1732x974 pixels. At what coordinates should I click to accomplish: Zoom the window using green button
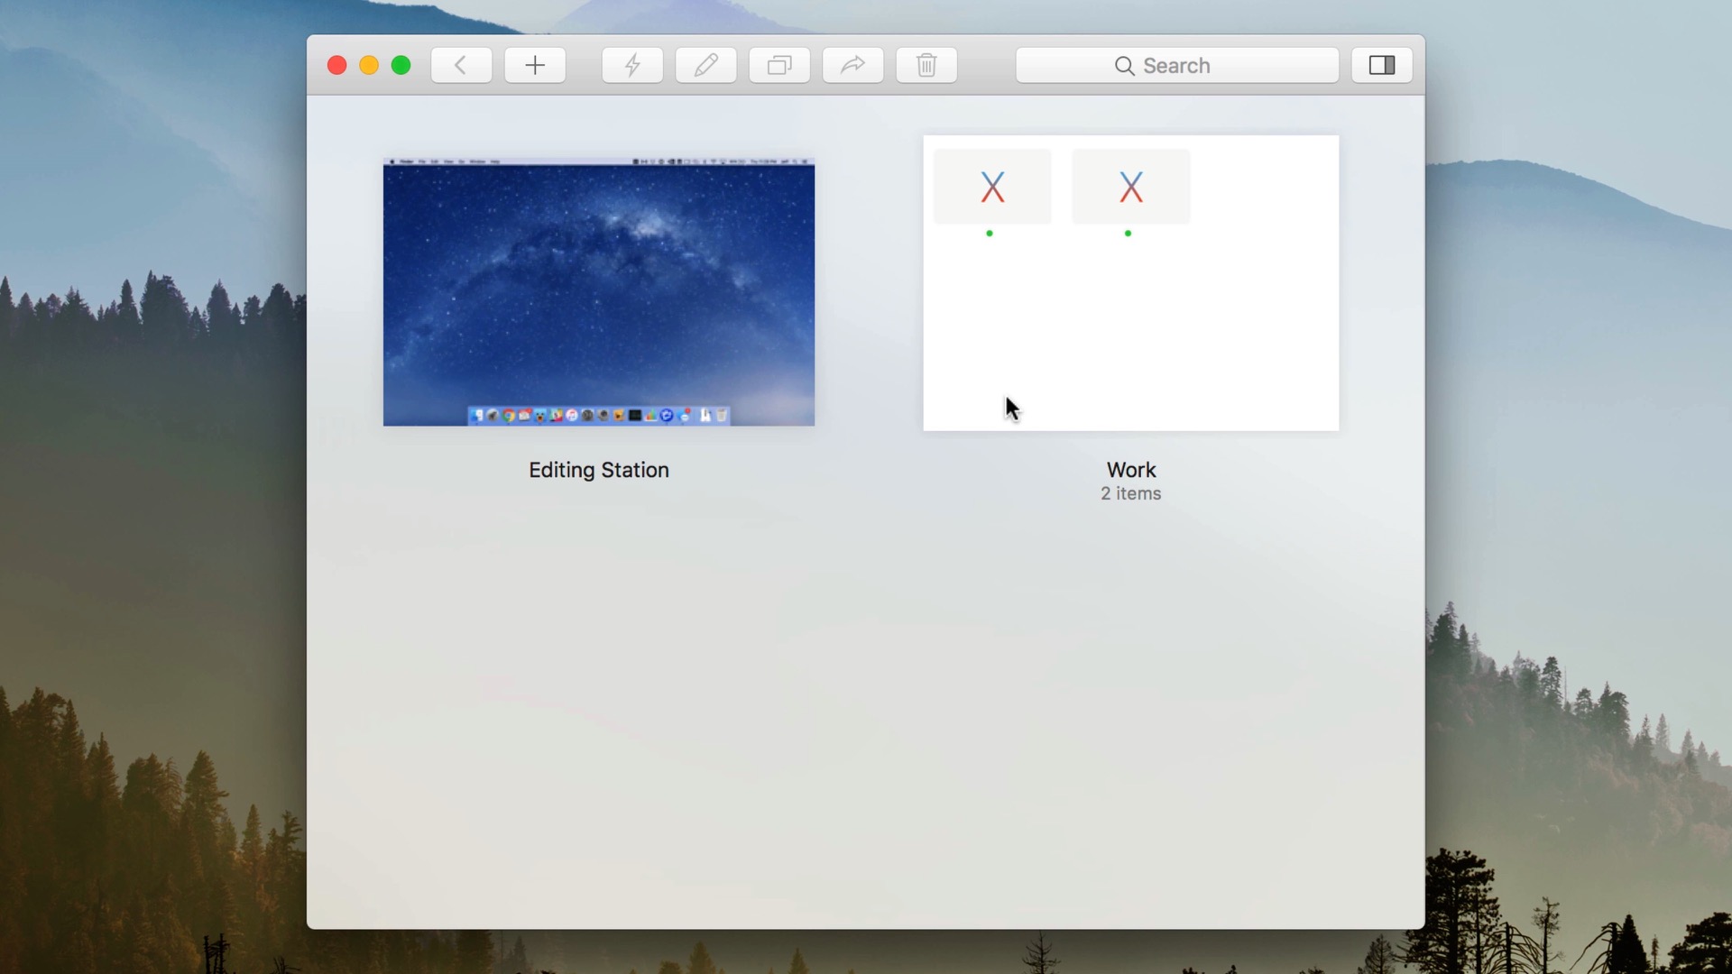(401, 65)
